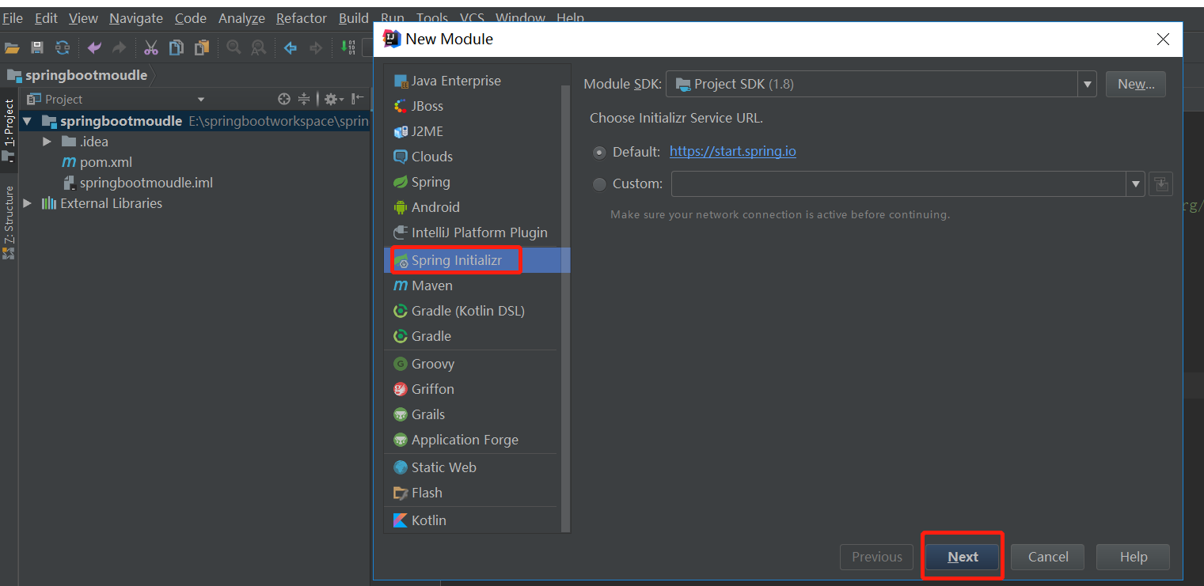Screen dimensions: 1204x586
Task: Click the Scroll from Source crosshair icon
Action: coord(283,99)
